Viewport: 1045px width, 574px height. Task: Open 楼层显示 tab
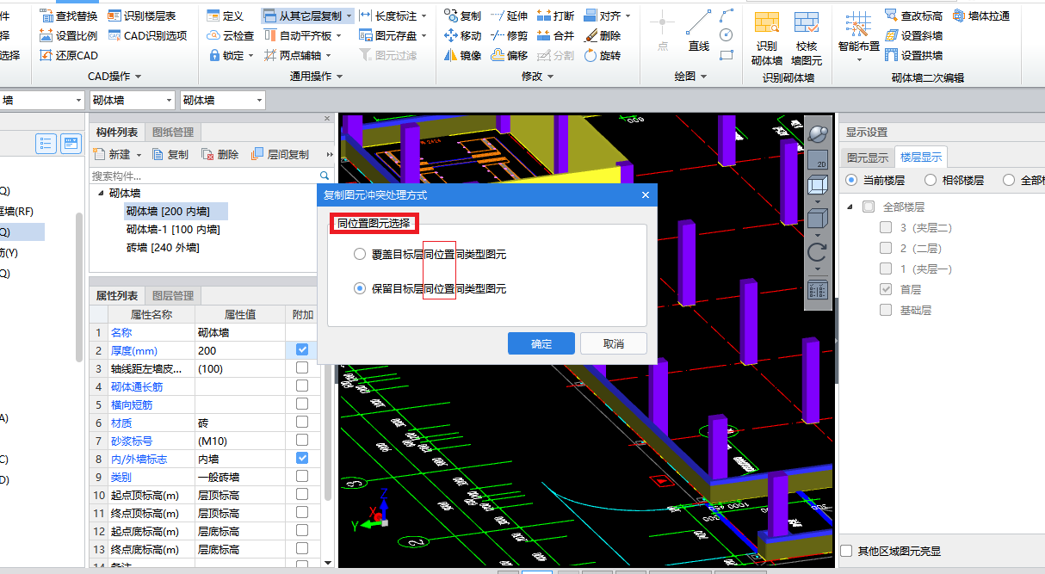[x=921, y=157]
